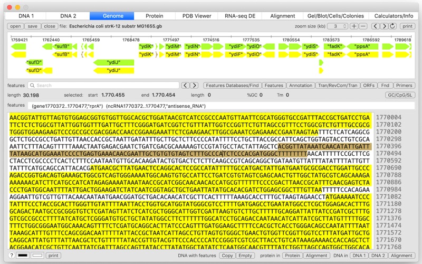Select the green ppsA gene arrow

click(362, 46)
